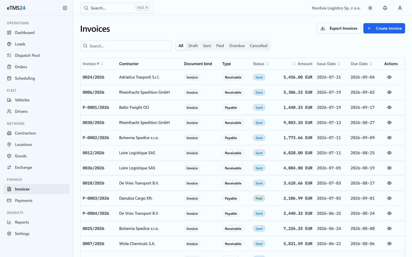Click invoice number 0012/2026
412x257 pixels.
coord(94,153)
